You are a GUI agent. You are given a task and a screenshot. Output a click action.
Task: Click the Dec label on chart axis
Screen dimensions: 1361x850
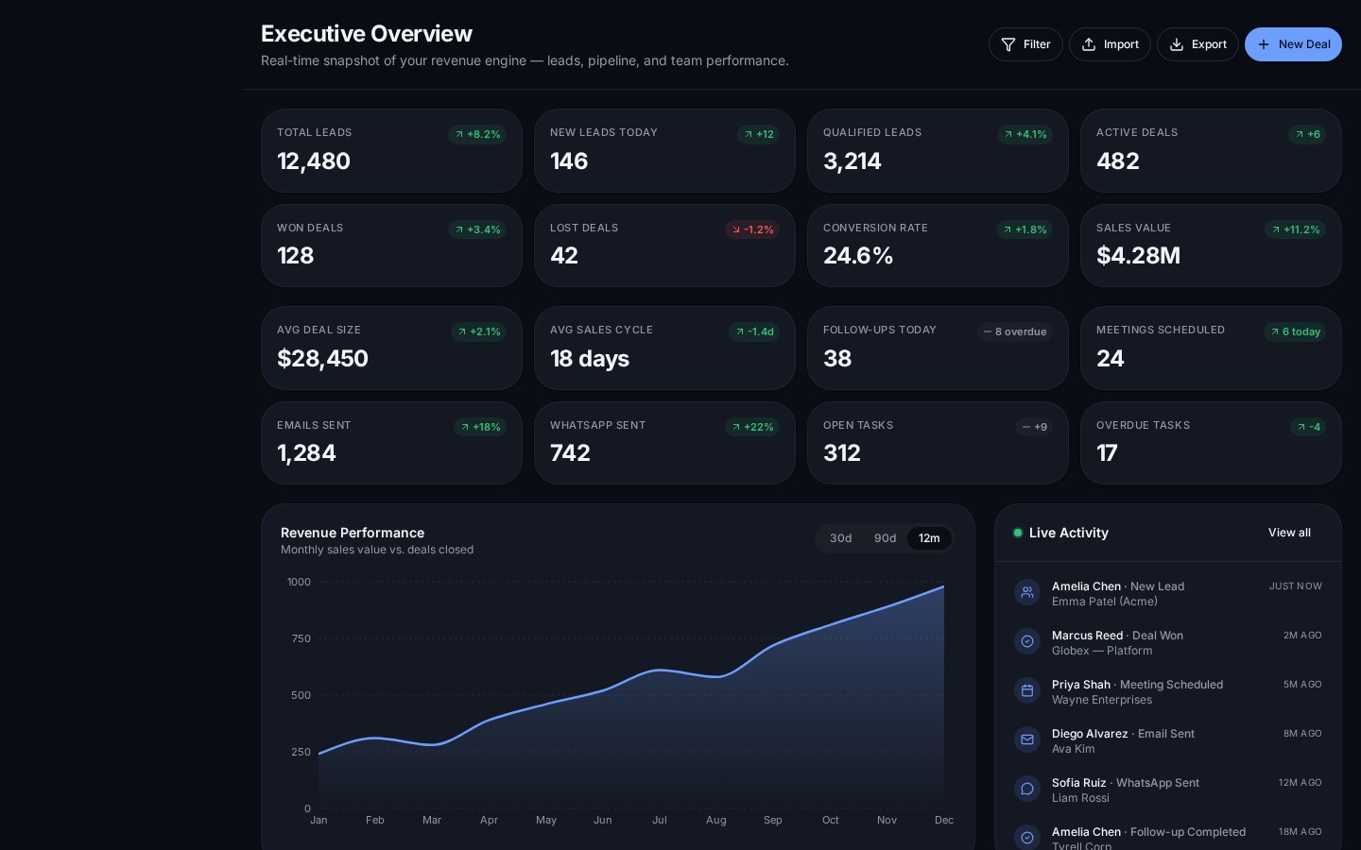click(x=944, y=820)
